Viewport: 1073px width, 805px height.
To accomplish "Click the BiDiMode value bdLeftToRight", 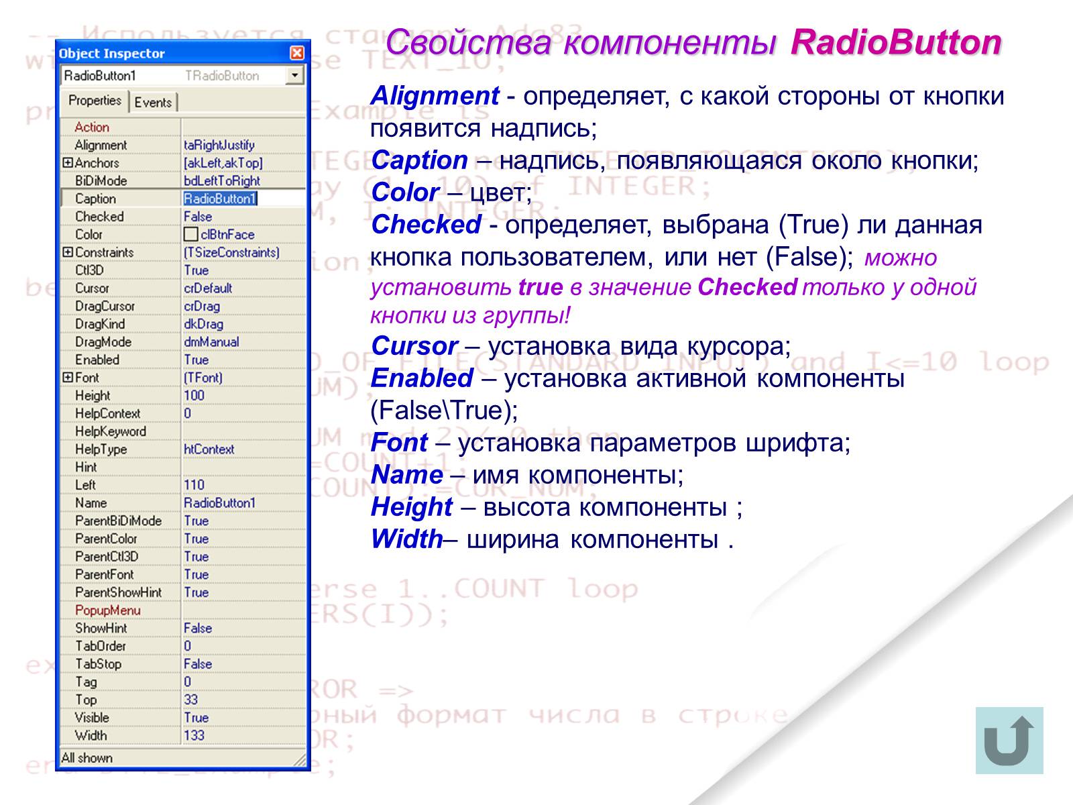I will click(x=222, y=180).
